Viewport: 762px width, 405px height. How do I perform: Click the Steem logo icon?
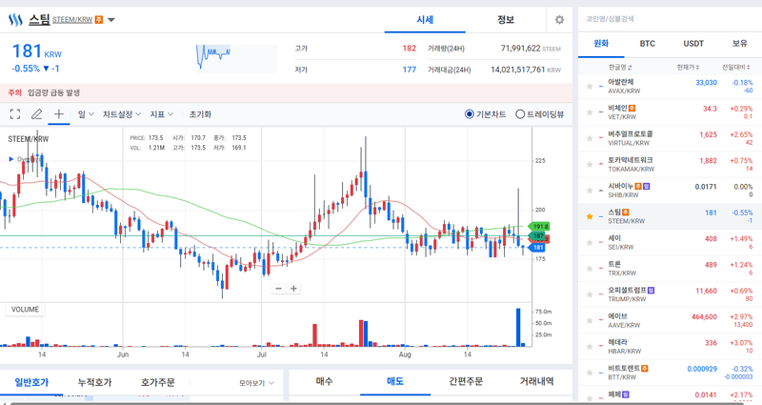click(15, 20)
